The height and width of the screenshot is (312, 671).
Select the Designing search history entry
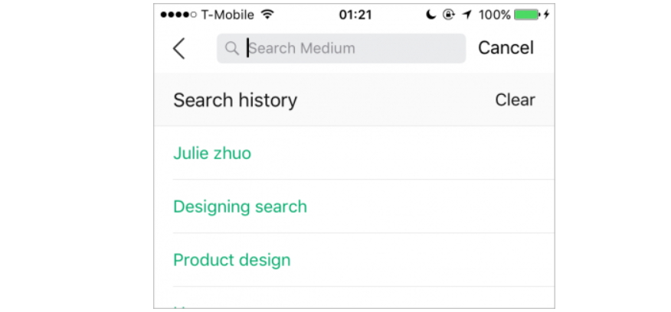point(364,206)
